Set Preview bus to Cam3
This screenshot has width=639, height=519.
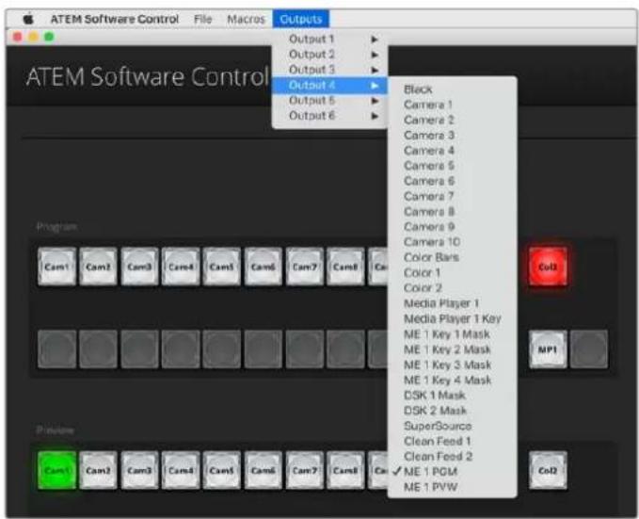pyautogui.click(x=139, y=470)
